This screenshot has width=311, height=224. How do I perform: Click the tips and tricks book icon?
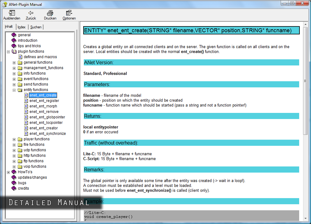click(x=14, y=46)
